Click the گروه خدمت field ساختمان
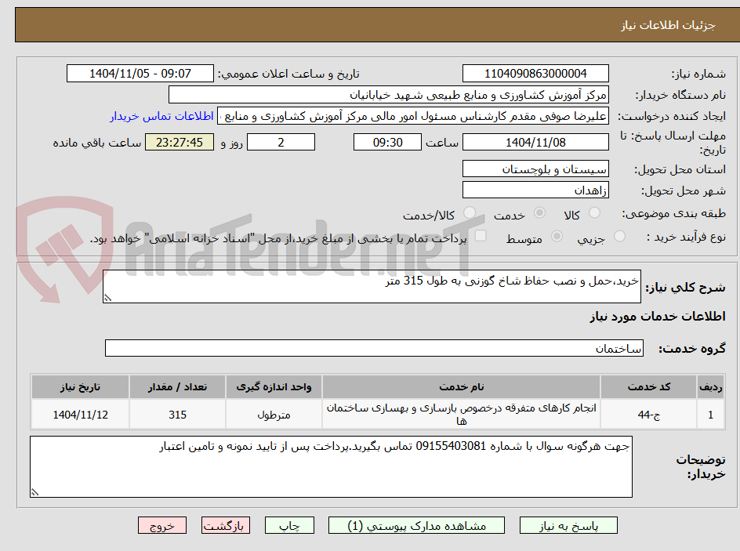Viewport: 740px width, 551px height. coord(374,348)
